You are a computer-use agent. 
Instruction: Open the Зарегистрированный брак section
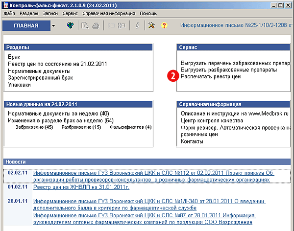coord(41,78)
